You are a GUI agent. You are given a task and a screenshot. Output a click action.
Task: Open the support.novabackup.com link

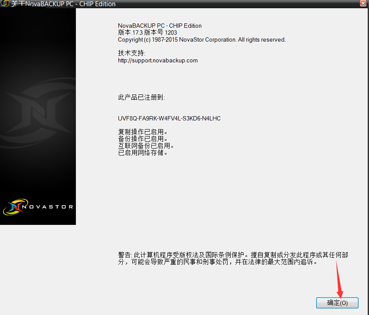click(158, 60)
